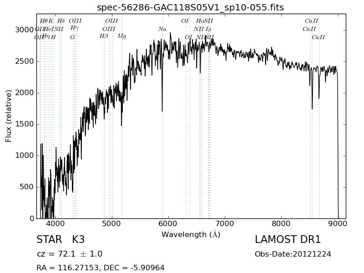
Task: Click the x-axis tick label 6000
Action: tap(168, 223)
